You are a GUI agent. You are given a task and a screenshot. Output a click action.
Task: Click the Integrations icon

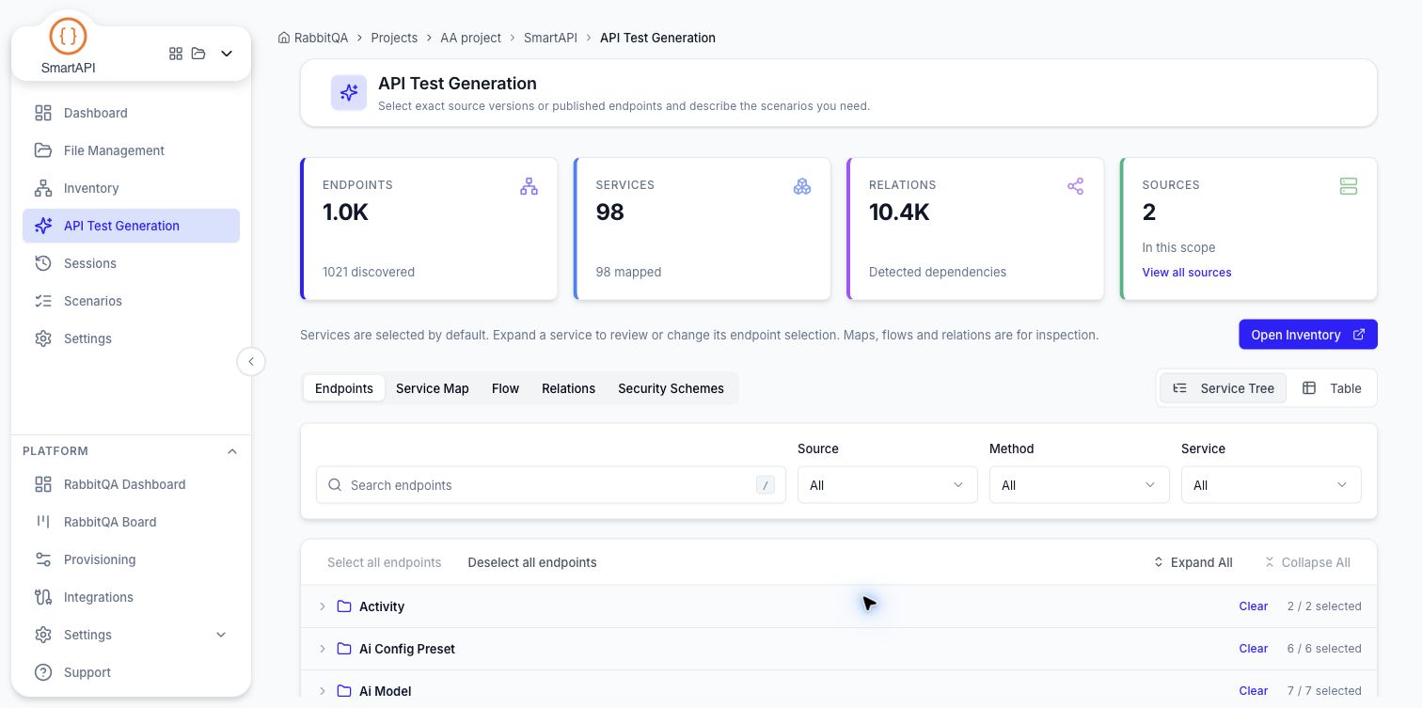(43, 597)
